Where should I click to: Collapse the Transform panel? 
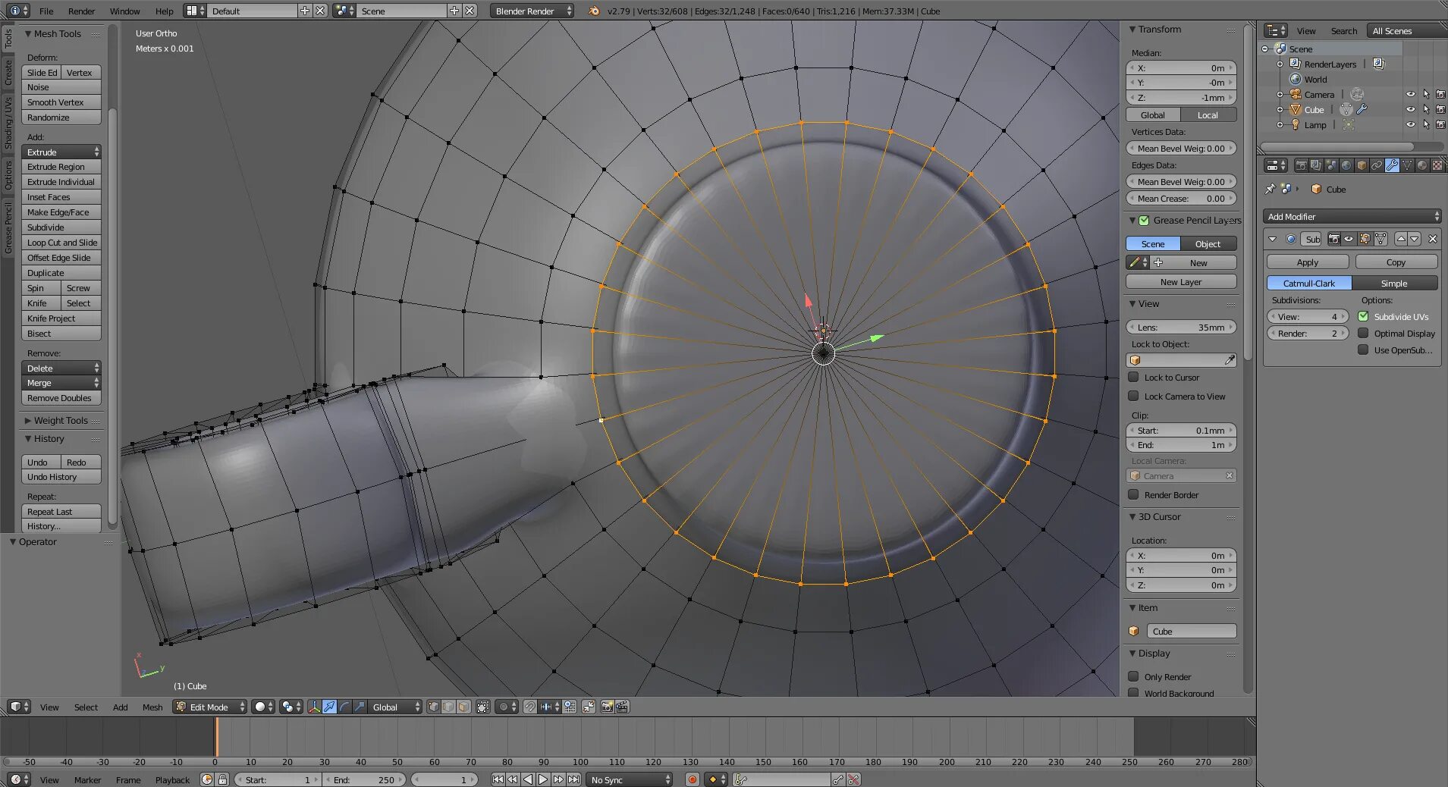coord(1159,30)
